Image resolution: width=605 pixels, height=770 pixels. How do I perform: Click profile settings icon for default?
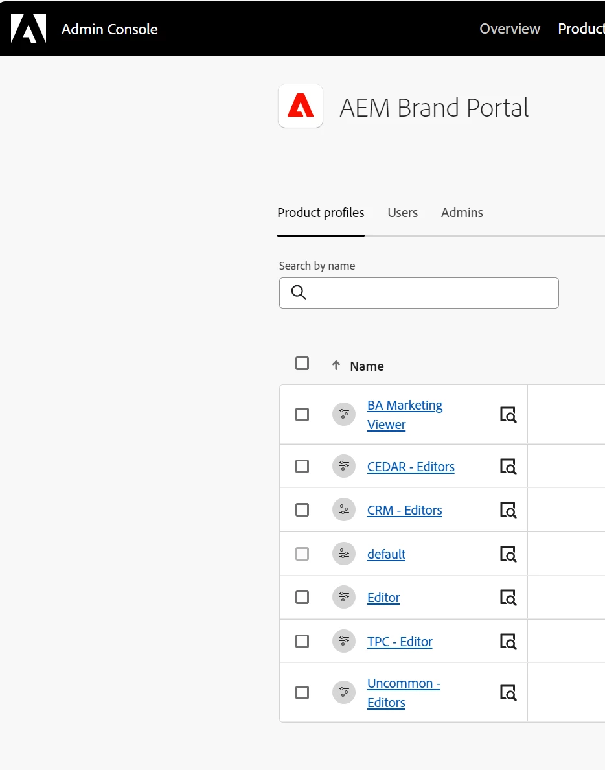coord(344,554)
